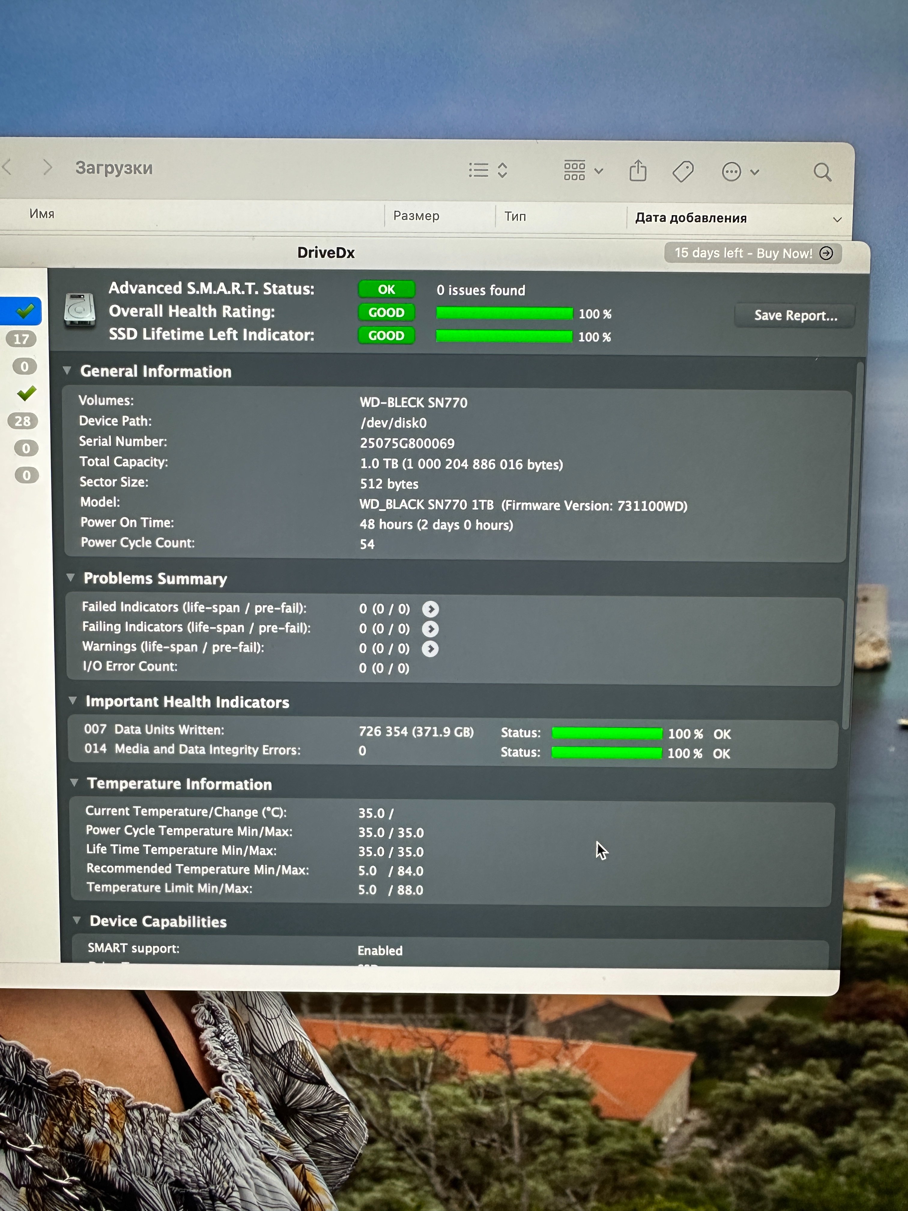Click the Загрузки folder title in Finder
Viewport: 908px width, 1211px height.
(114, 168)
